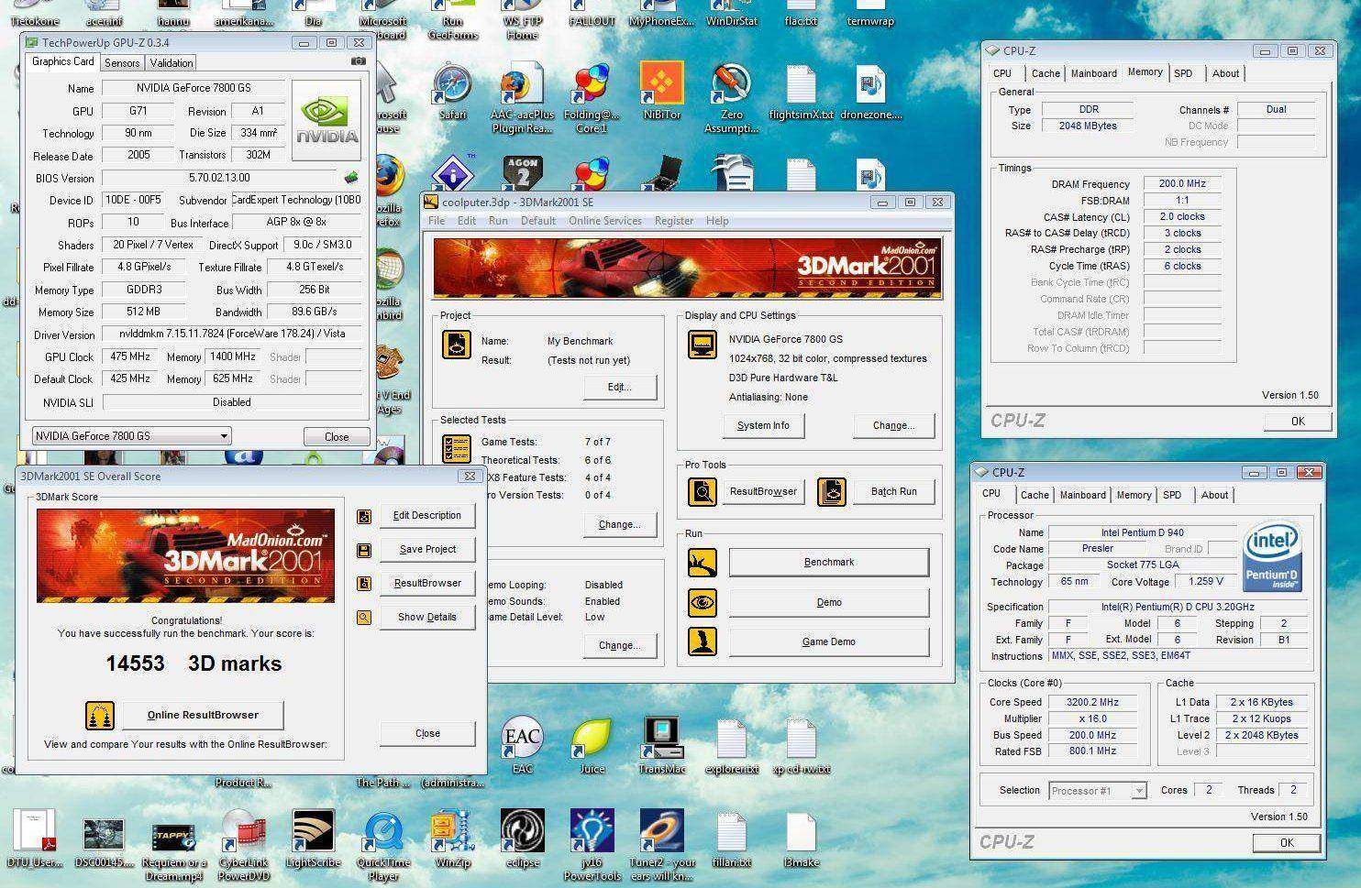
Task: Click the Batch Run icon in Pro Tools
Action: 831,492
